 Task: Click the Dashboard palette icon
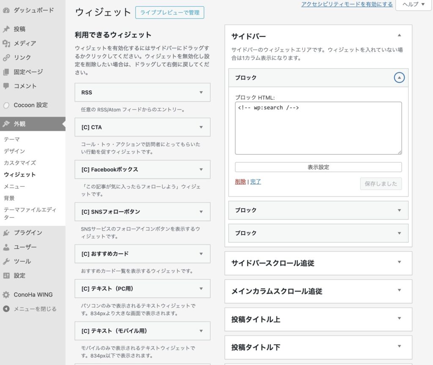pyautogui.click(x=6, y=9)
